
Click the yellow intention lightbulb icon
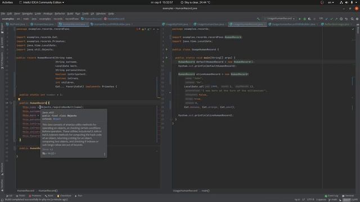pyautogui.click(x=19, y=99)
